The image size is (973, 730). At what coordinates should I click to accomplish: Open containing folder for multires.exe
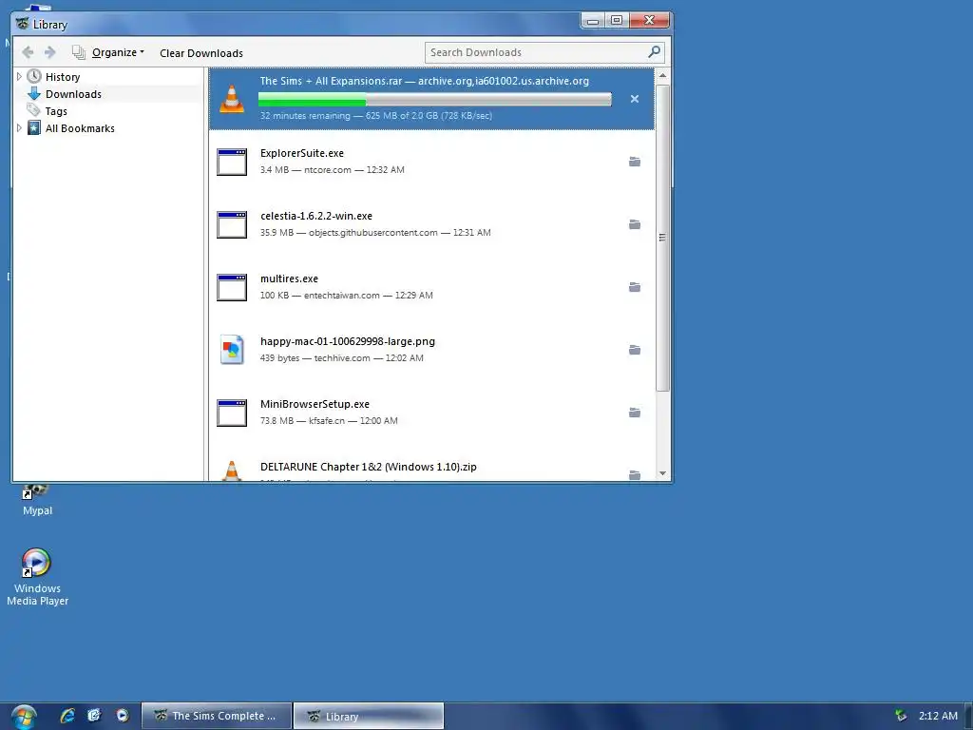coord(634,287)
